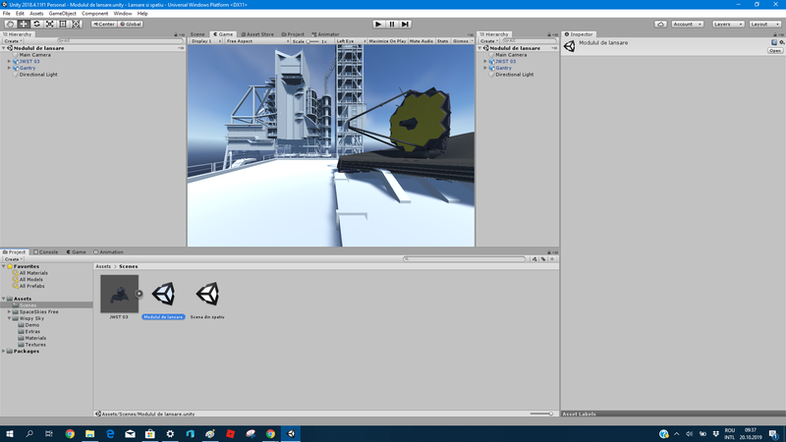Click the Step frame button
This screenshot has height=442, width=786.
tap(405, 24)
